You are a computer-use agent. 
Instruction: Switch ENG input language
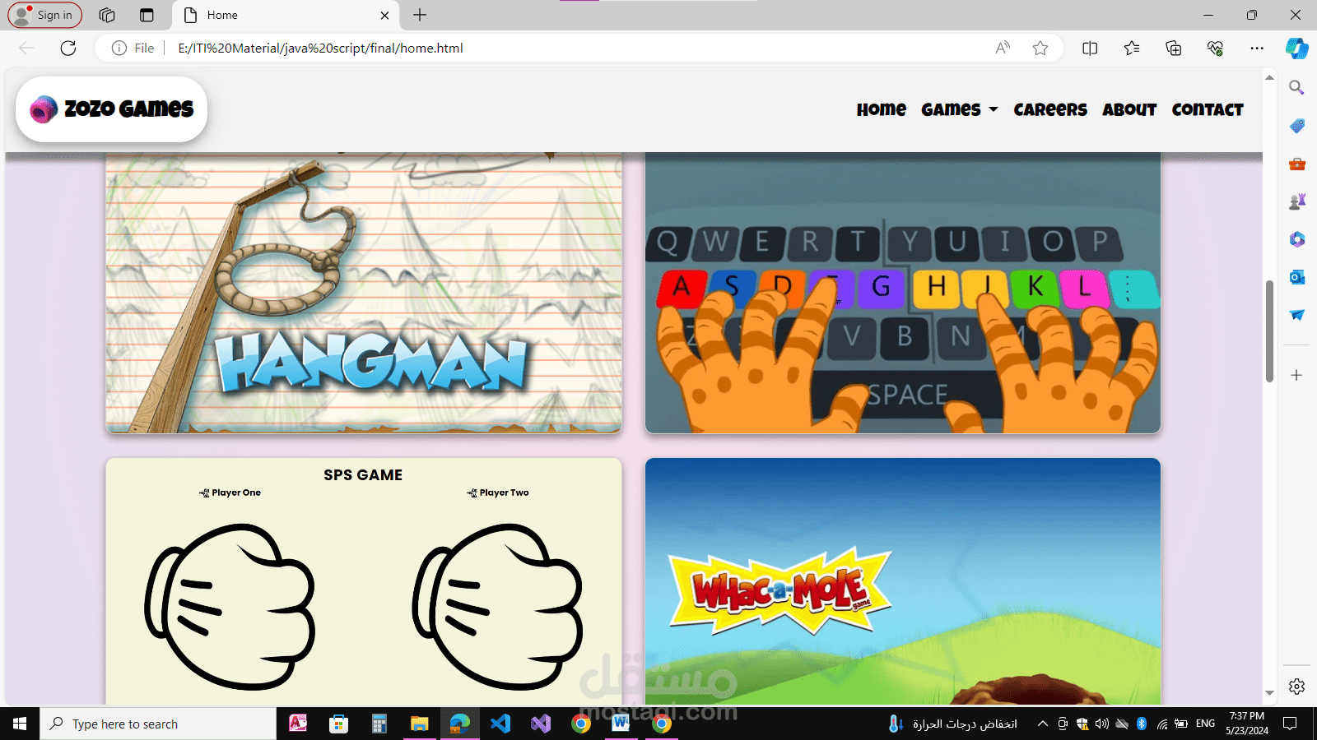(1205, 724)
